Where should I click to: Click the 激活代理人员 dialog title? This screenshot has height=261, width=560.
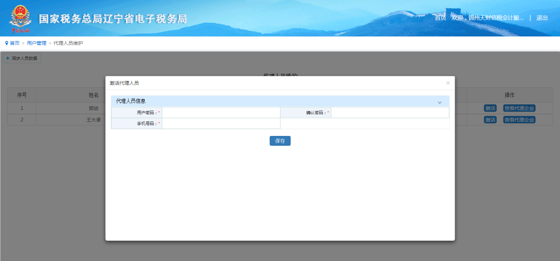click(124, 83)
